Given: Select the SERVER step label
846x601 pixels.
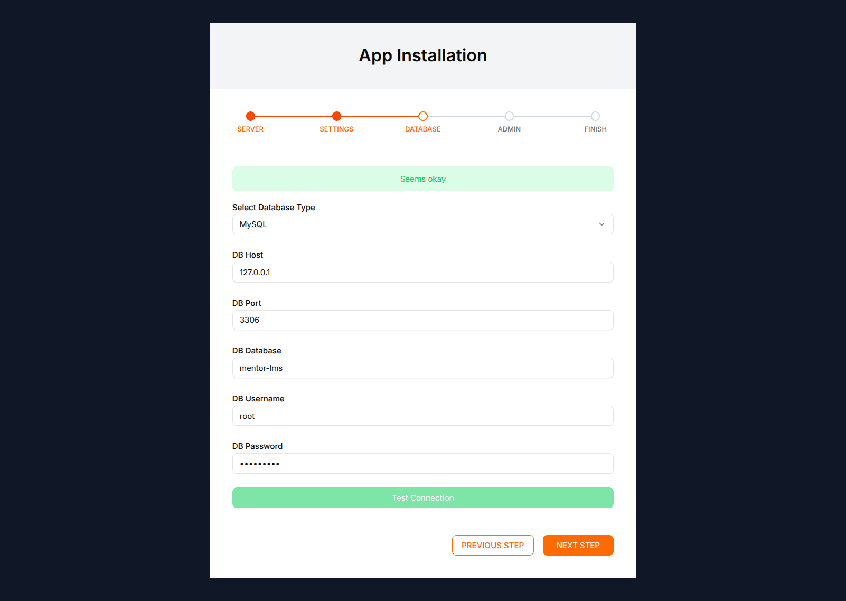Looking at the screenshot, I should [250, 129].
